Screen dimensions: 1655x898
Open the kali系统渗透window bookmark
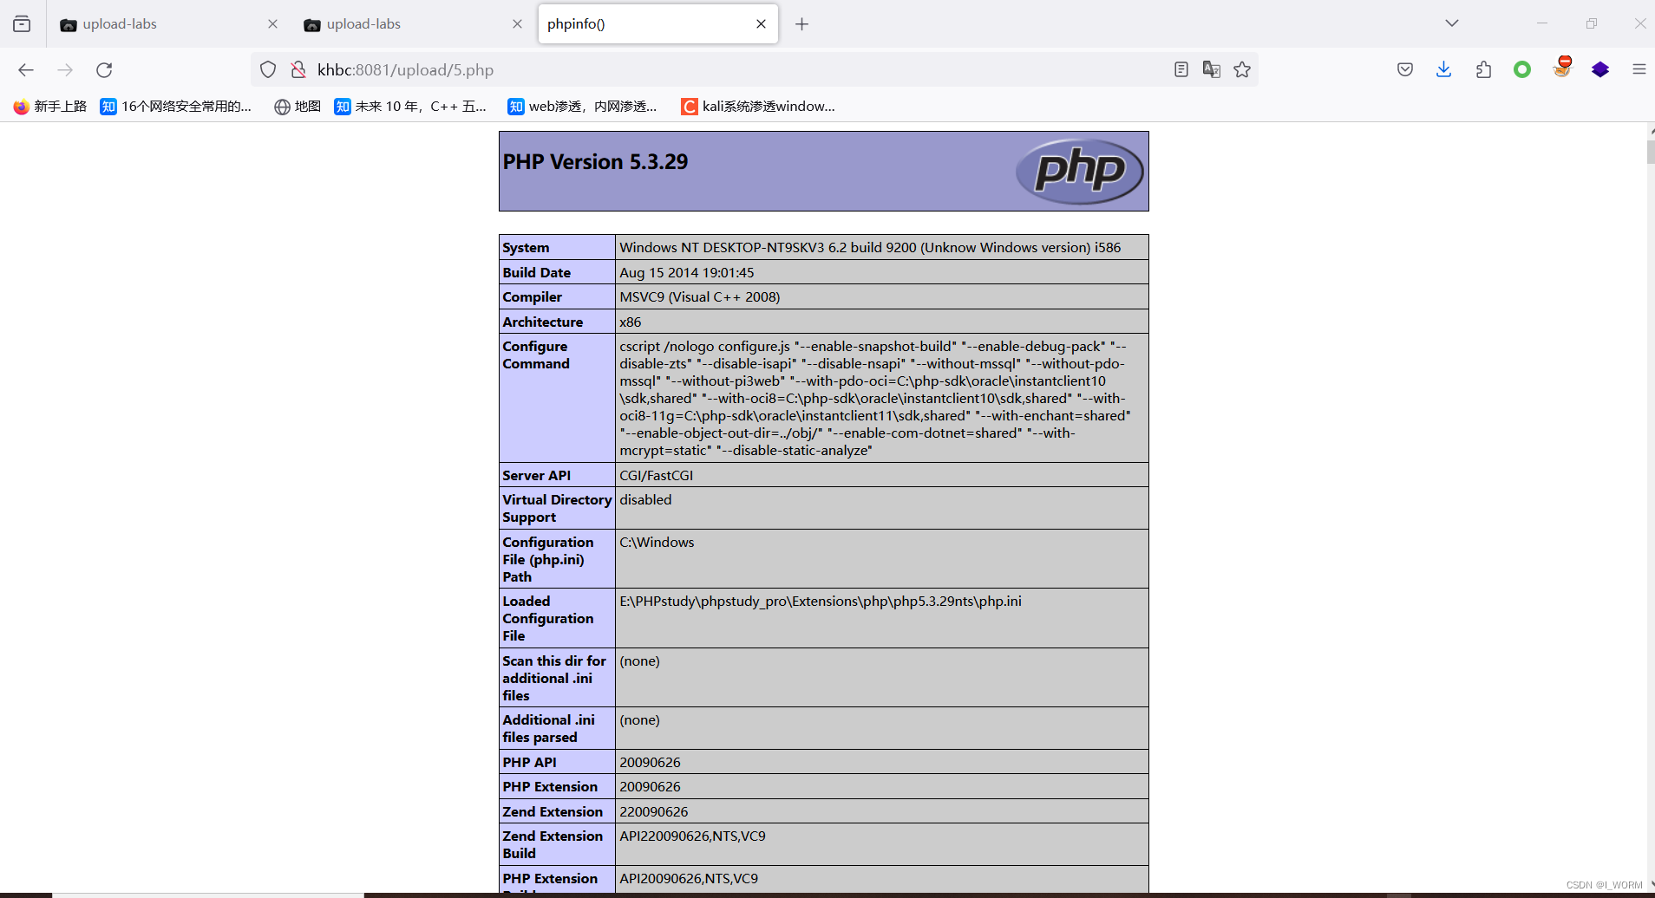758,107
